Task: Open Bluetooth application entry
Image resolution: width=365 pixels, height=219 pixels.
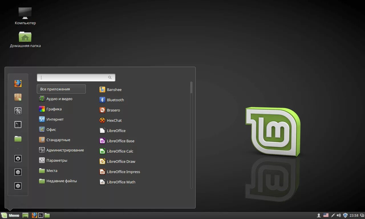Action: click(x=111, y=100)
